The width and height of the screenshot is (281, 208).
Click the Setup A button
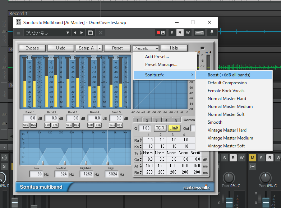point(86,48)
